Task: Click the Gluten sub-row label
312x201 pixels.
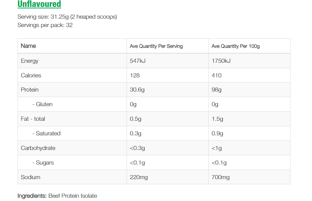Action: tap(42, 104)
